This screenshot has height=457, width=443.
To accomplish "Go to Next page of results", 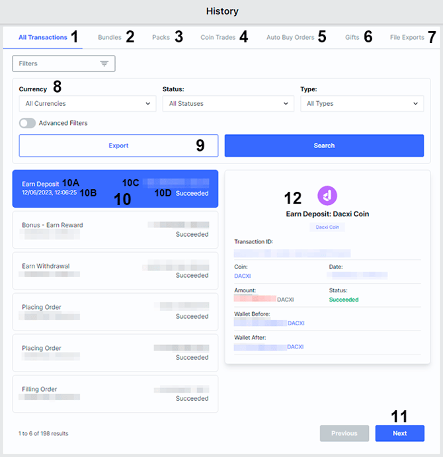I will (x=399, y=433).
